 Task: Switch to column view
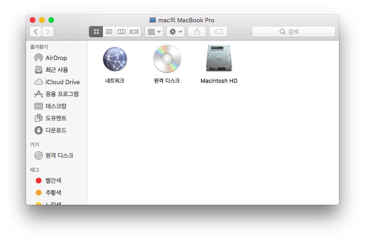tap(122, 32)
